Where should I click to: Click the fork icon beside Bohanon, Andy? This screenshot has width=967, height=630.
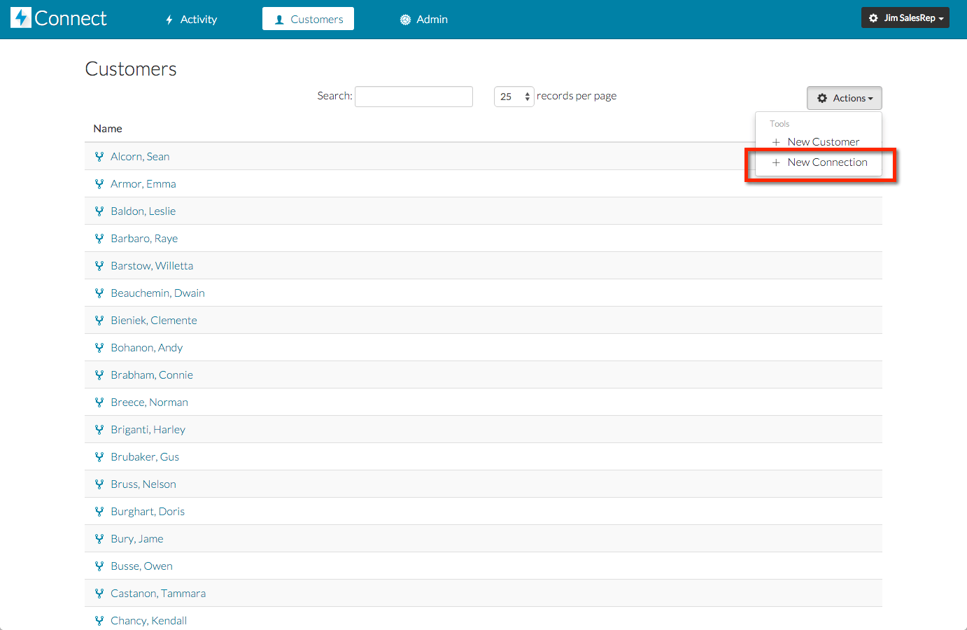click(99, 348)
